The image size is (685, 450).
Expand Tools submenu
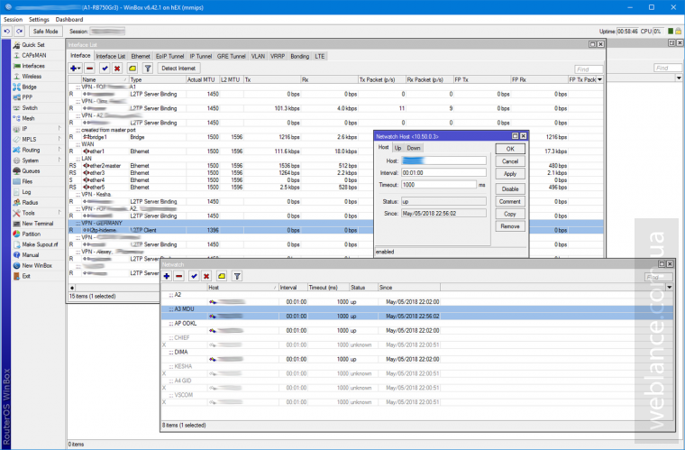point(59,213)
